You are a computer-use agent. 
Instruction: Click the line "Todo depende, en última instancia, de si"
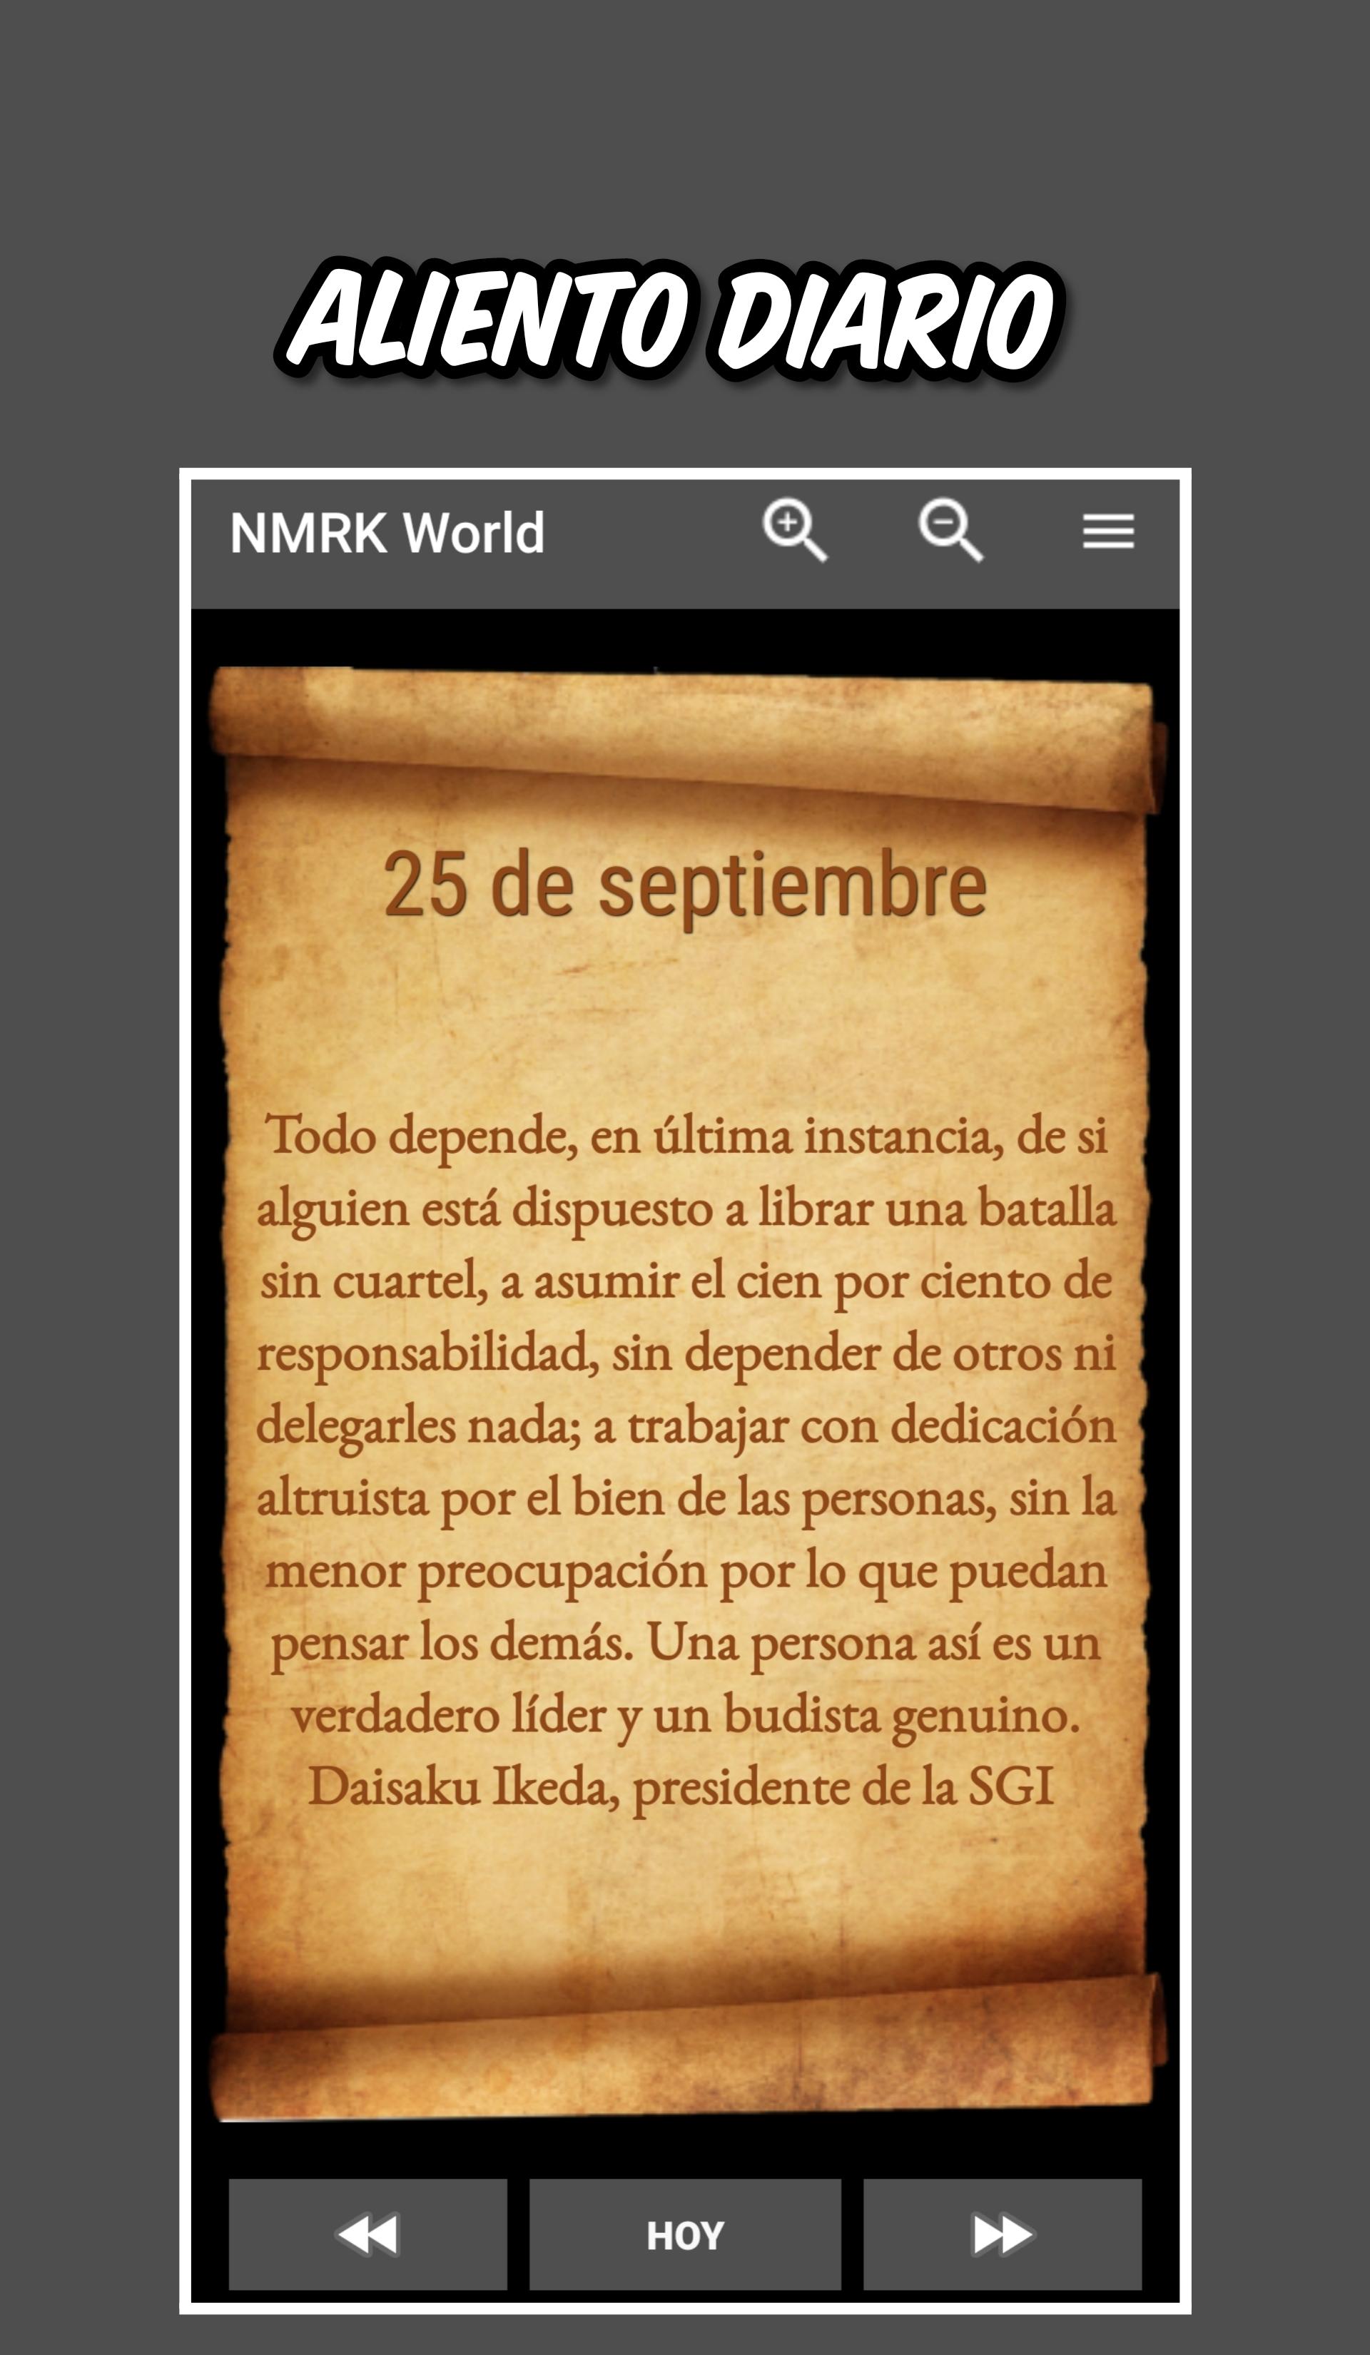click(687, 1136)
